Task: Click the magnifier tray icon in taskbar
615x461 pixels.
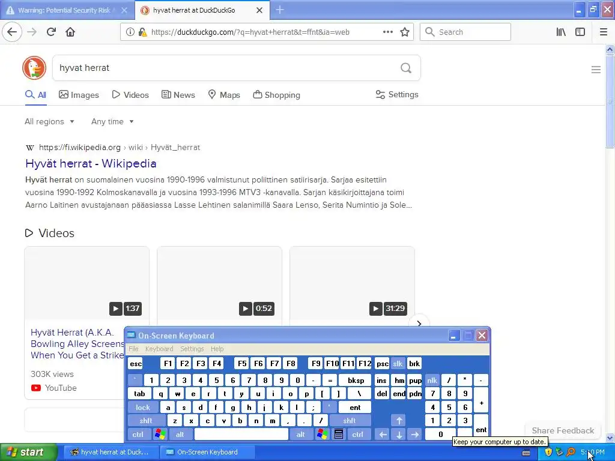Action: [571, 452]
